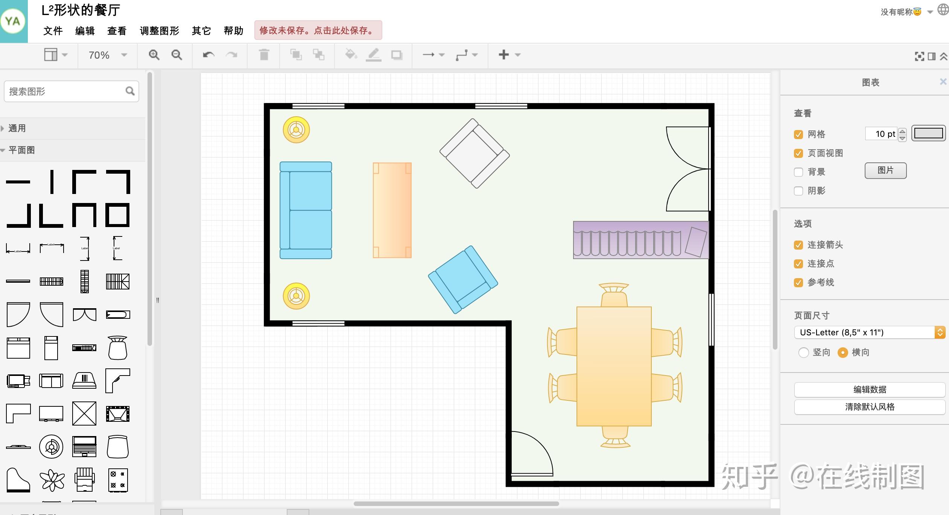
Task: Select the round lamp shape in library
Action: tap(51, 447)
